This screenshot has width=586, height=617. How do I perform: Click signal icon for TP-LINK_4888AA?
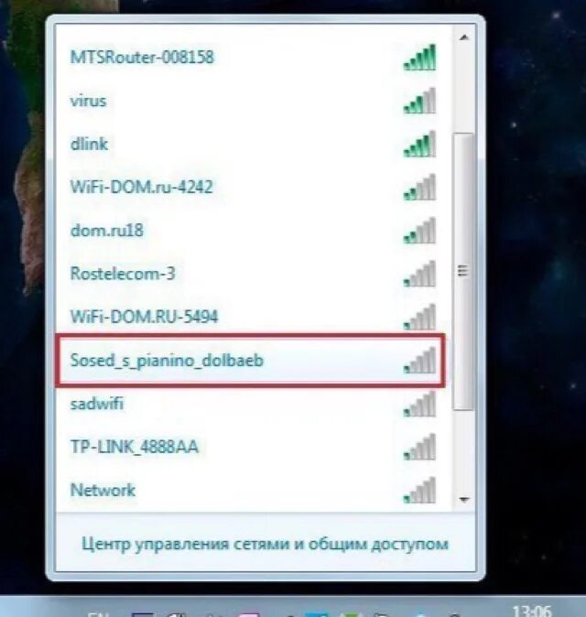419,447
